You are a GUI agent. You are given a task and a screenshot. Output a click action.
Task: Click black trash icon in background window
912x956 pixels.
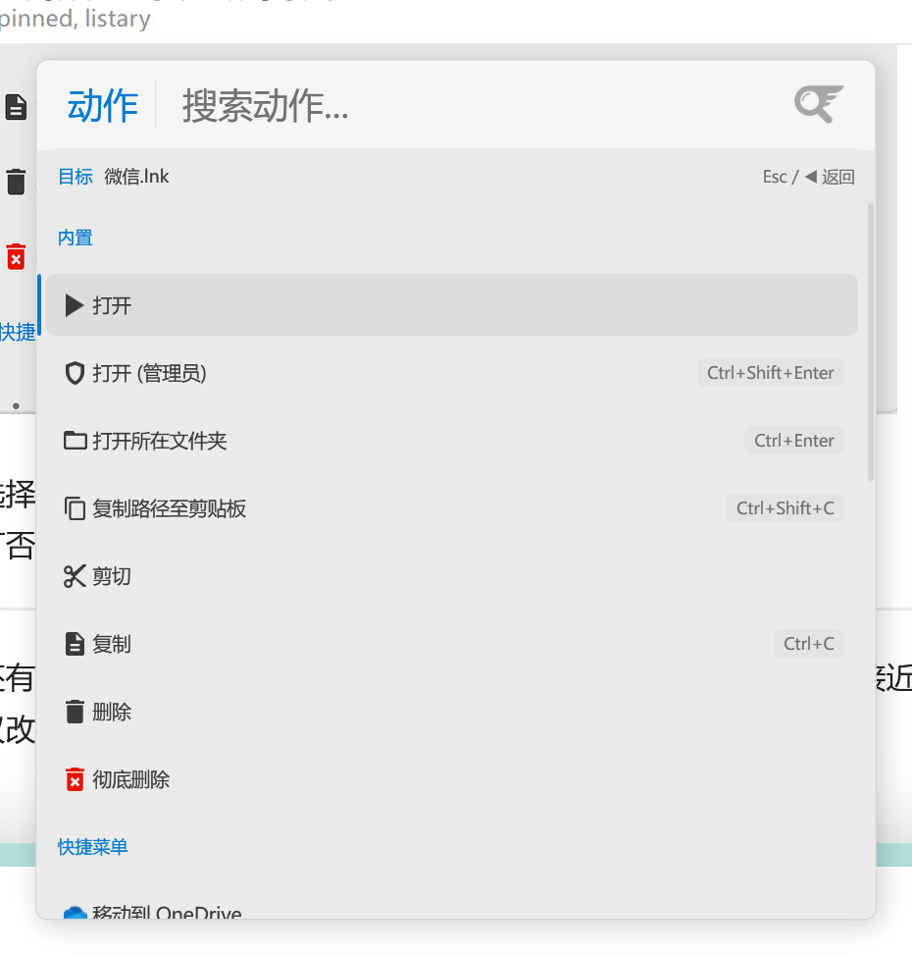point(16,182)
